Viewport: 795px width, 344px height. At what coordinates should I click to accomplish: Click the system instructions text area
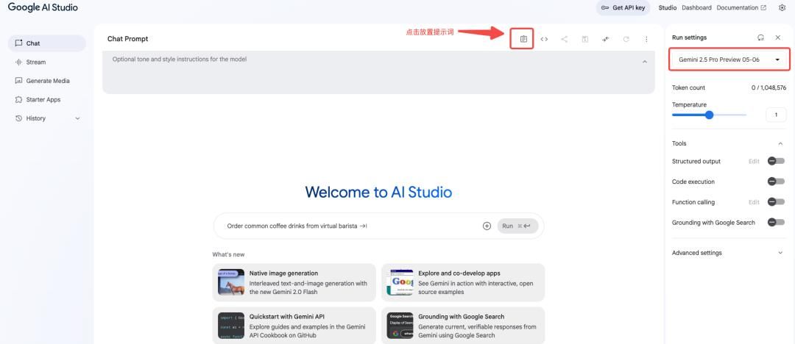(378, 72)
